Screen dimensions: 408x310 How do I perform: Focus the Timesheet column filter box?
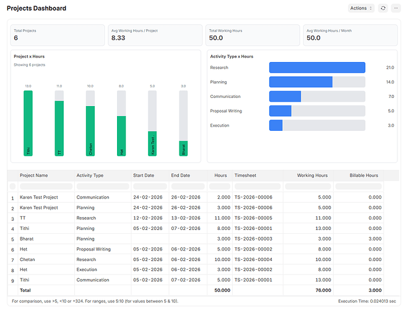click(x=257, y=186)
